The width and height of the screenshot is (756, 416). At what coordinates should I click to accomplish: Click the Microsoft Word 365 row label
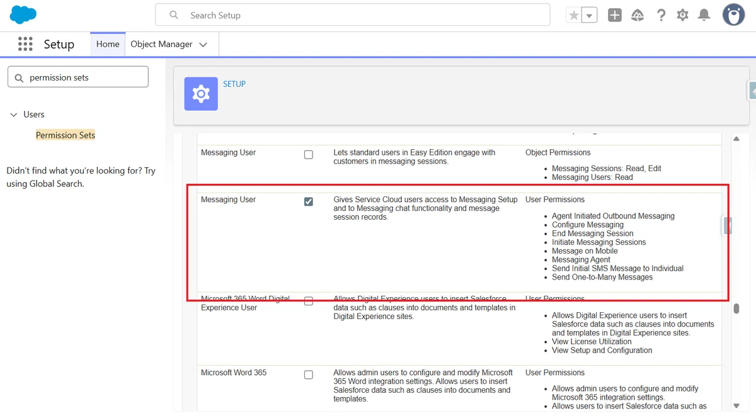234,373
